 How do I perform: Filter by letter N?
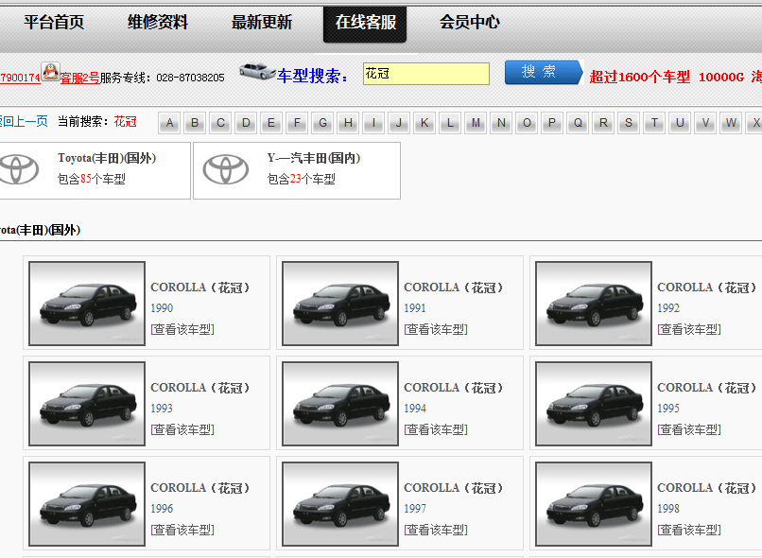(x=501, y=123)
